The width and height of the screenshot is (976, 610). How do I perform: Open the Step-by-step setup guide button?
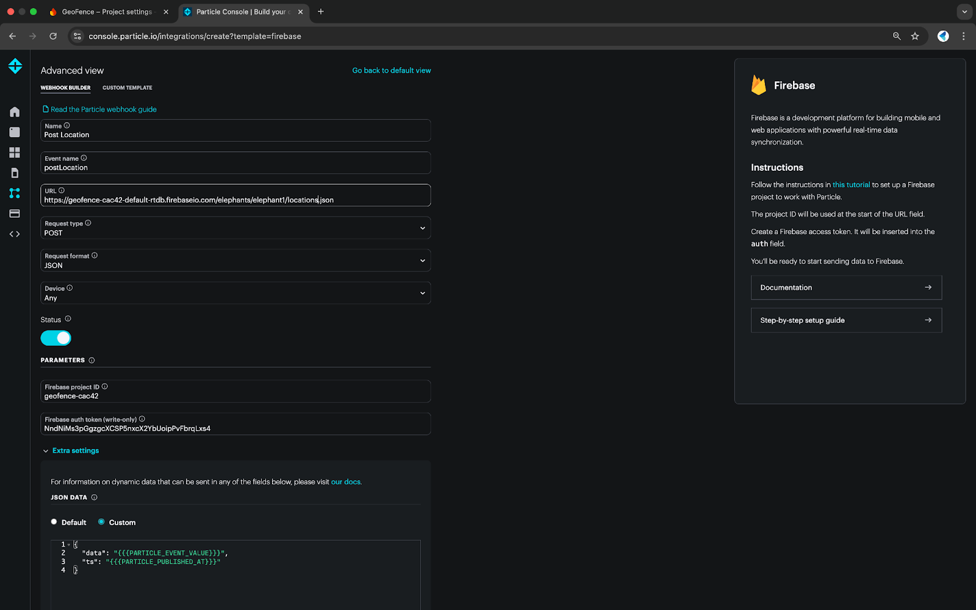(845, 320)
